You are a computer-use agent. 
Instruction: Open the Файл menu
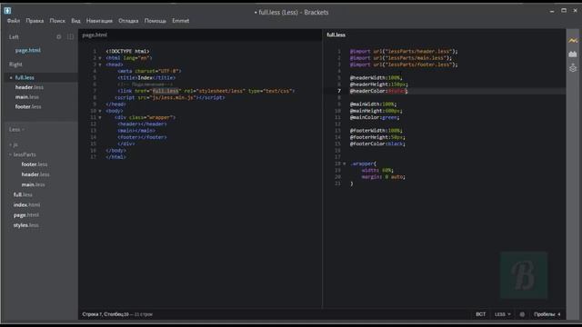[x=14, y=21]
